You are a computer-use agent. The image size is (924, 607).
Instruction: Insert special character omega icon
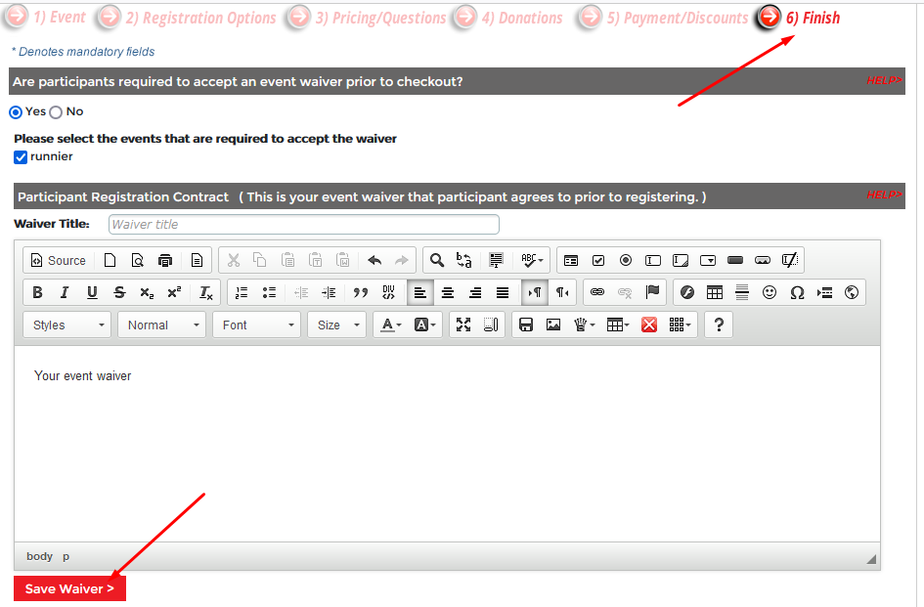pos(797,292)
